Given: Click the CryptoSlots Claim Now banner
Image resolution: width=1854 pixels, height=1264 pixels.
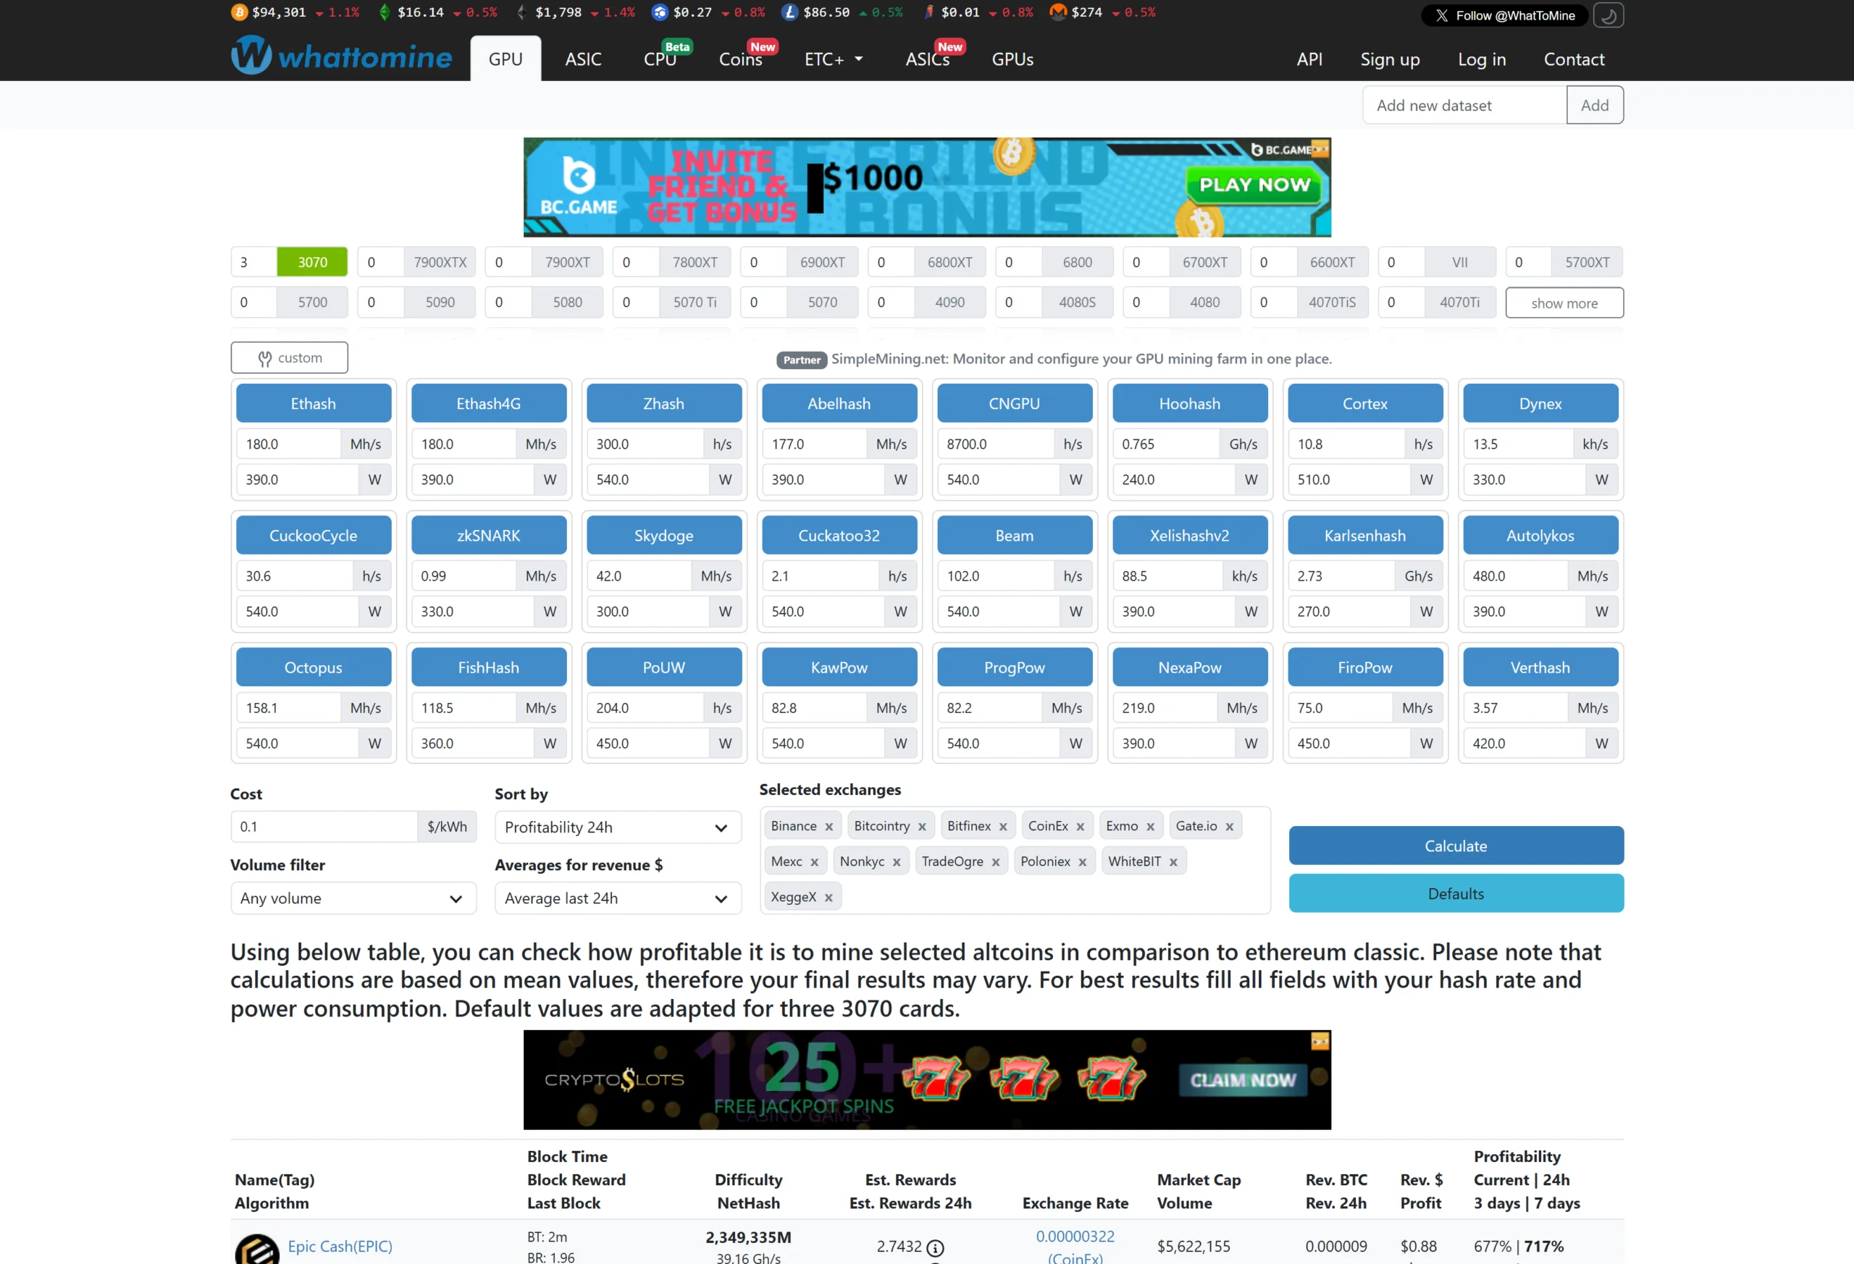Looking at the screenshot, I should [x=927, y=1080].
